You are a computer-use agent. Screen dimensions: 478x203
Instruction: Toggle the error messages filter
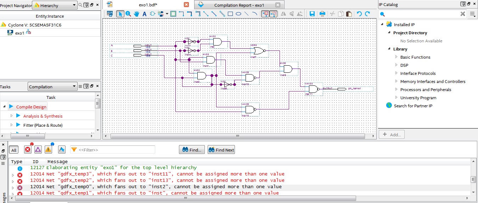pos(28,150)
